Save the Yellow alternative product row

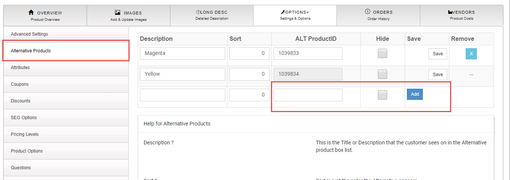(x=437, y=75)
